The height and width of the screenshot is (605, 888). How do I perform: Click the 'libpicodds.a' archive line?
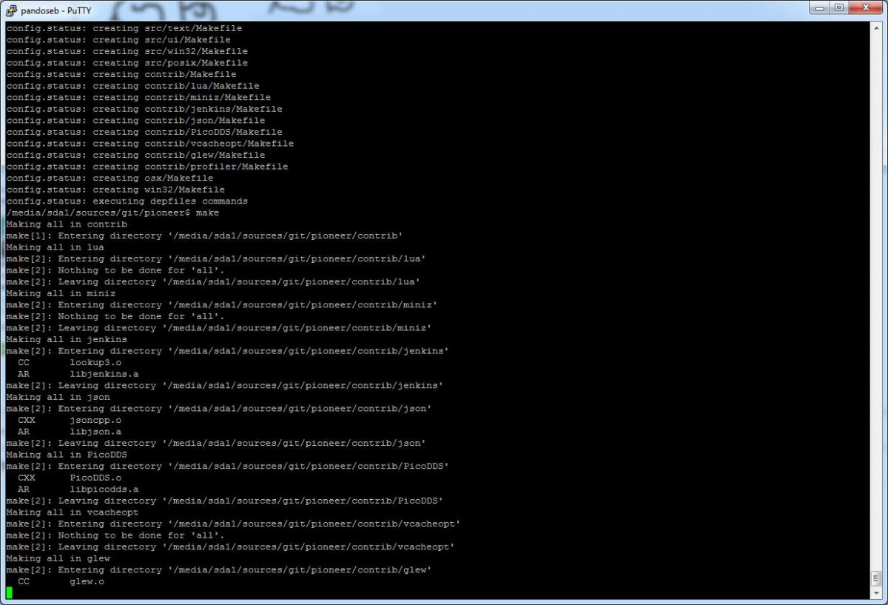click(x=104, y=489)
